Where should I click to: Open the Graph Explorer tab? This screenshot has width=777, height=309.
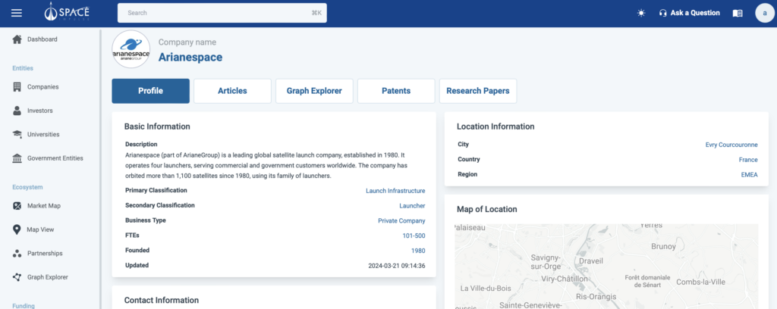[x=314, y=91]
